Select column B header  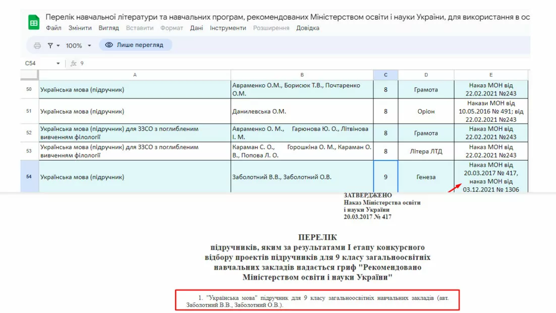tap(302, 75)
